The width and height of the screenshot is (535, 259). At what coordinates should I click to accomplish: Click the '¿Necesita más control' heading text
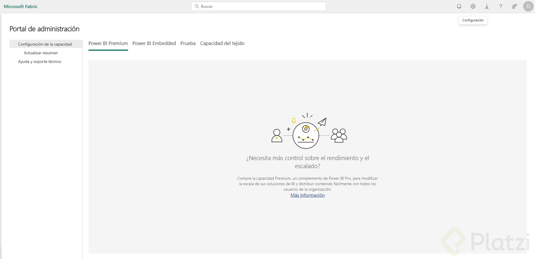click(x=308, y=162)
